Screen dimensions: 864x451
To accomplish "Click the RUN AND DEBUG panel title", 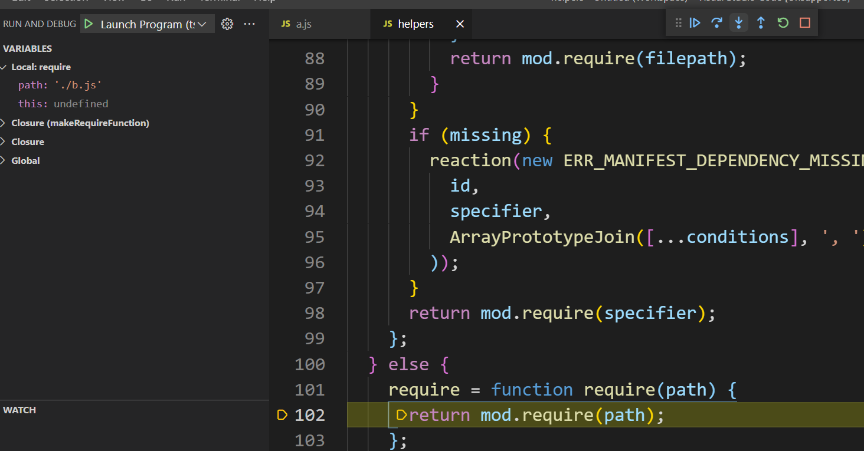I will tap(40, 24).
